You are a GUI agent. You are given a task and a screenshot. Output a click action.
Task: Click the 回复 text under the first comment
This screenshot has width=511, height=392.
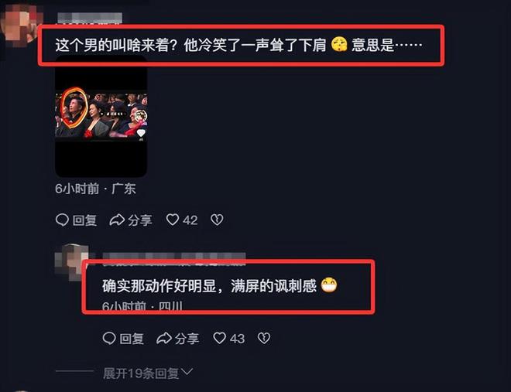84,220
